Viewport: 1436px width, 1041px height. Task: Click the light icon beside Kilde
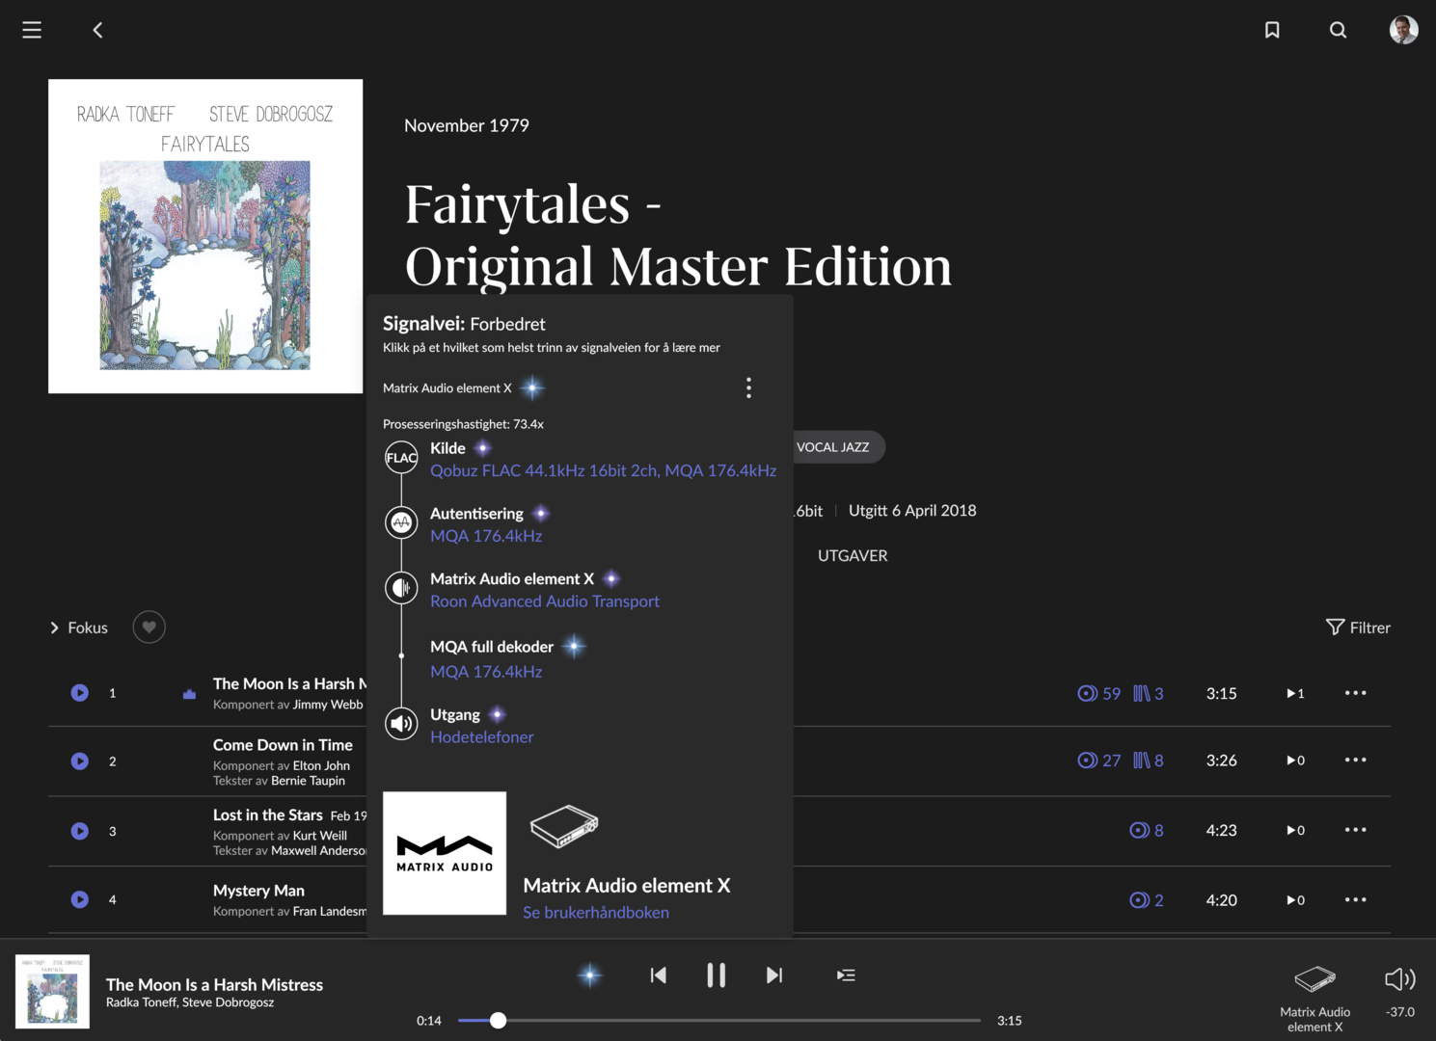point(483,448)
